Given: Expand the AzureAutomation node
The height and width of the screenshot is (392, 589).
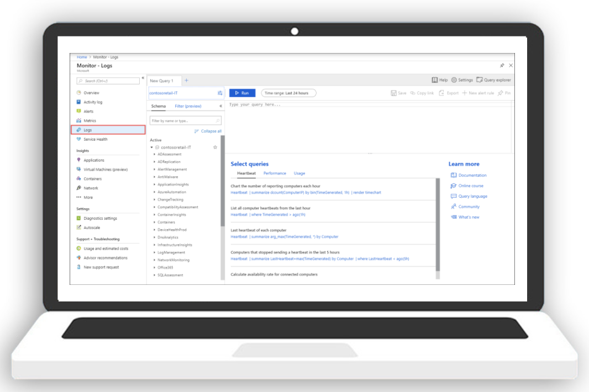Looking at the screenshot, I should 154,192.
